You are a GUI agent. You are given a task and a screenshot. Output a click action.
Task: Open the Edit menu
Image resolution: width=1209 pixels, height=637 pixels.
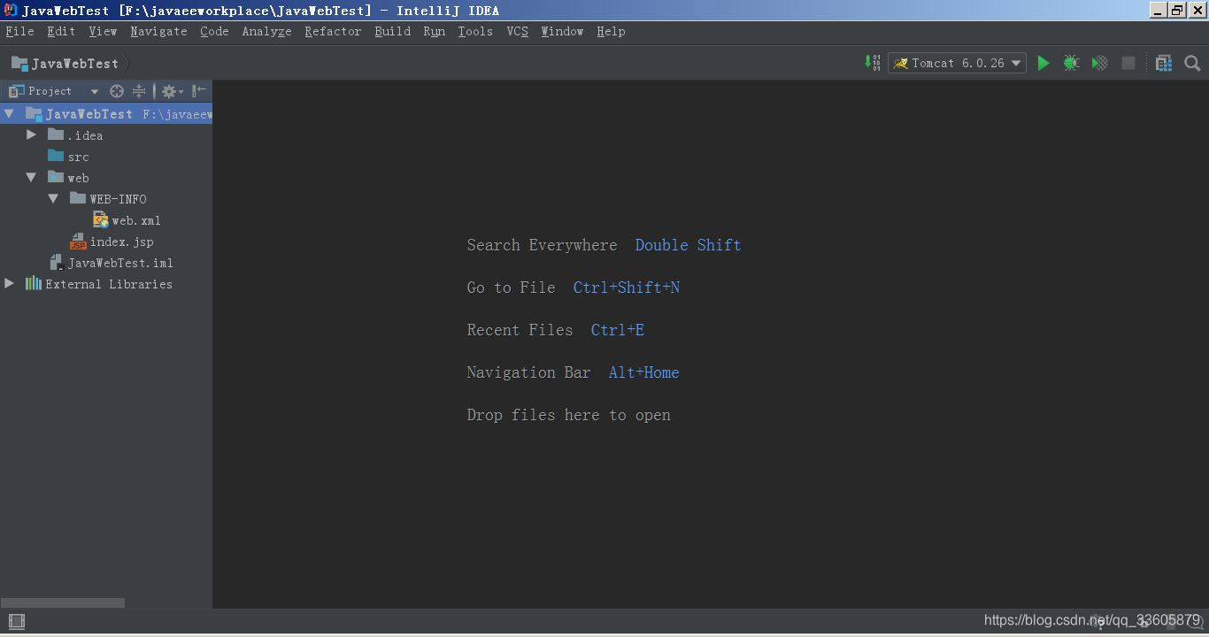[61, 31]
